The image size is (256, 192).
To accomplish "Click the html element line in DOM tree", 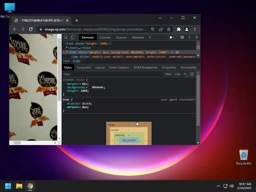I will (88, 43).
